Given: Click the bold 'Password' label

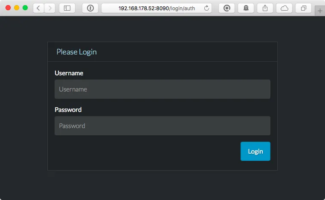Looking at the screenshot, I should tap(68, 110).
